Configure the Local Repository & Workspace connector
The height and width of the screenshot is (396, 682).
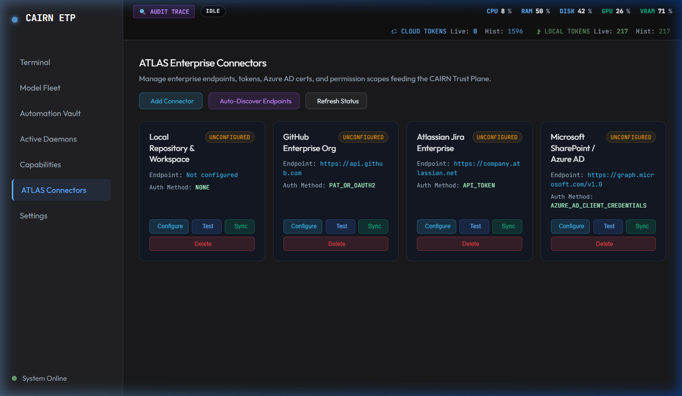[x=169, y=226]
